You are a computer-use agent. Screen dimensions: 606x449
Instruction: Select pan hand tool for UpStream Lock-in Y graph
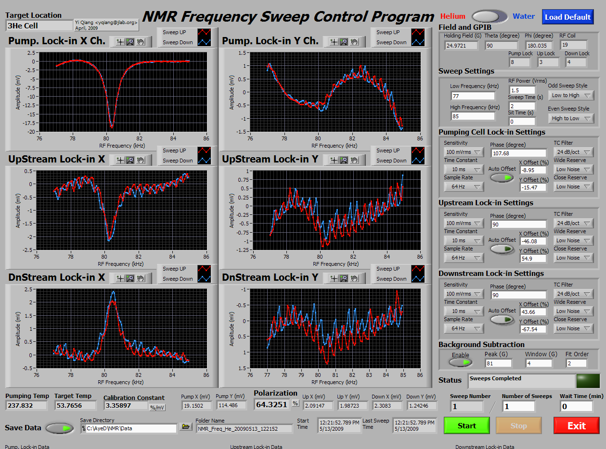[x=354, y=160]
